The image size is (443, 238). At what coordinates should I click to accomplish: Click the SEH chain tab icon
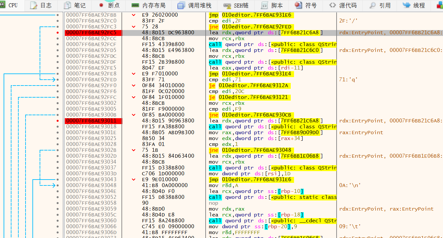pyautogui.click(x=227, y=5)
